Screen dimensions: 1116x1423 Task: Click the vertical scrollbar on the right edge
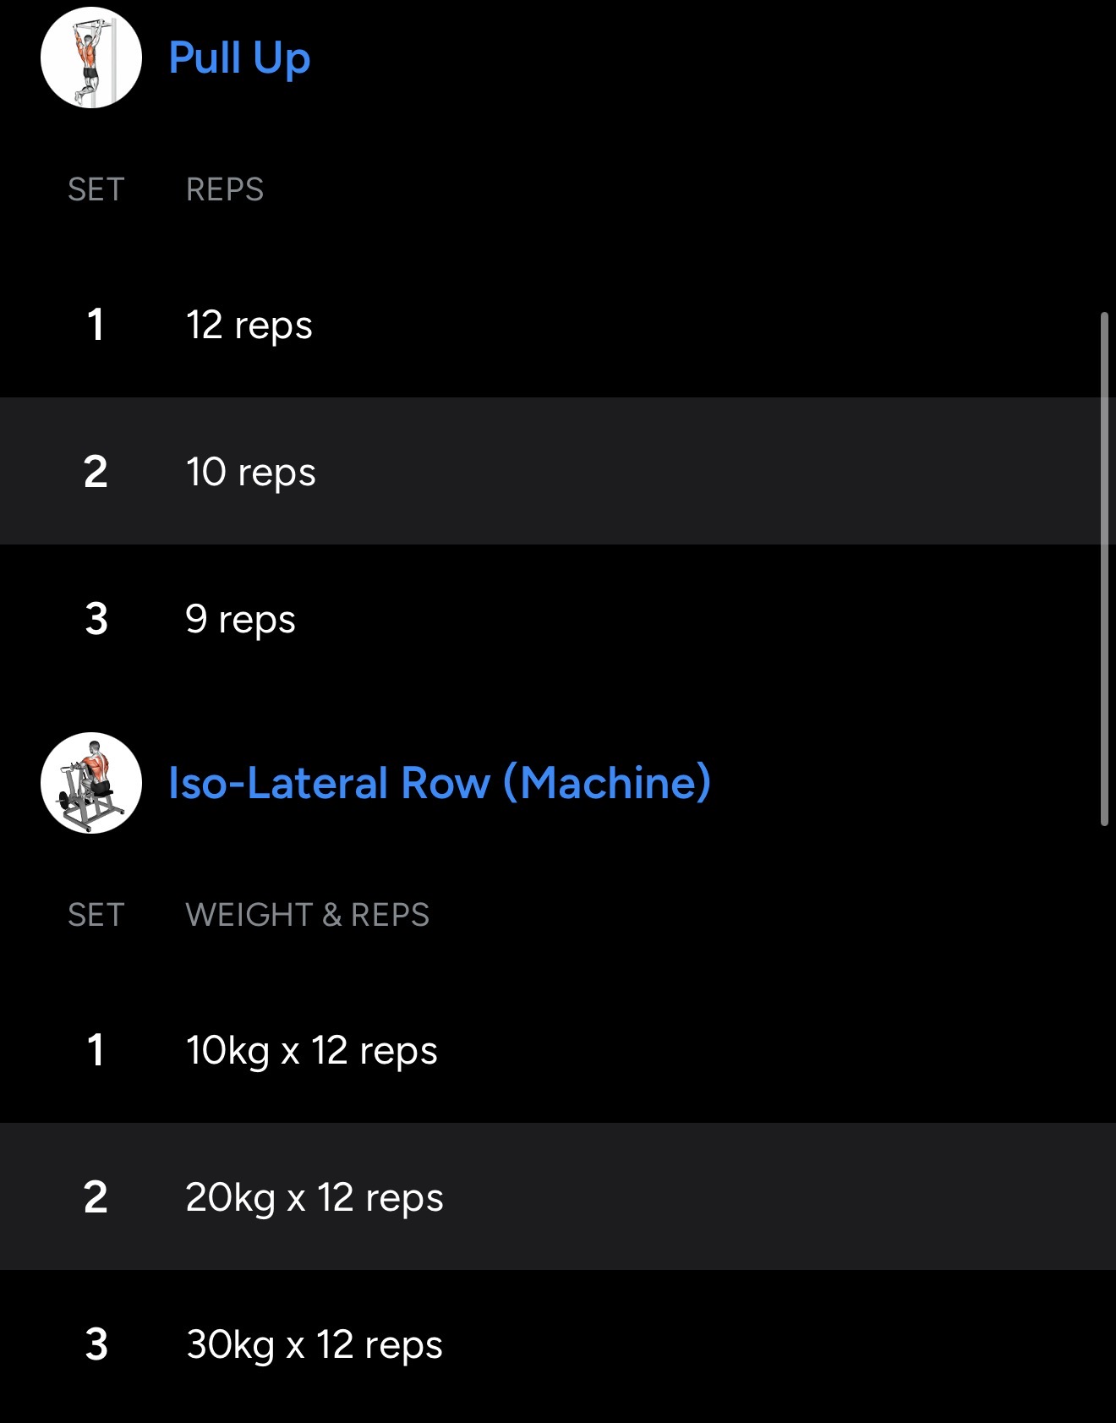coord(1104,568)
